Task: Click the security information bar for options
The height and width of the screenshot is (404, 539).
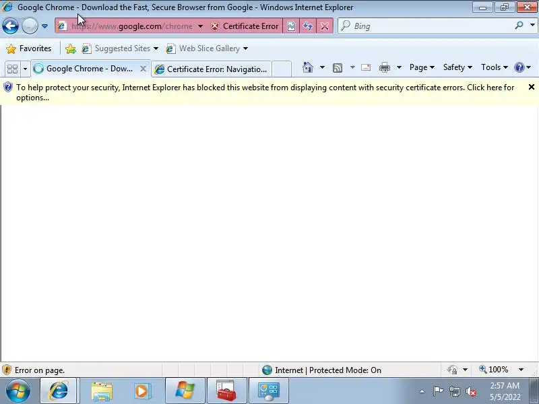Action: 265,92
